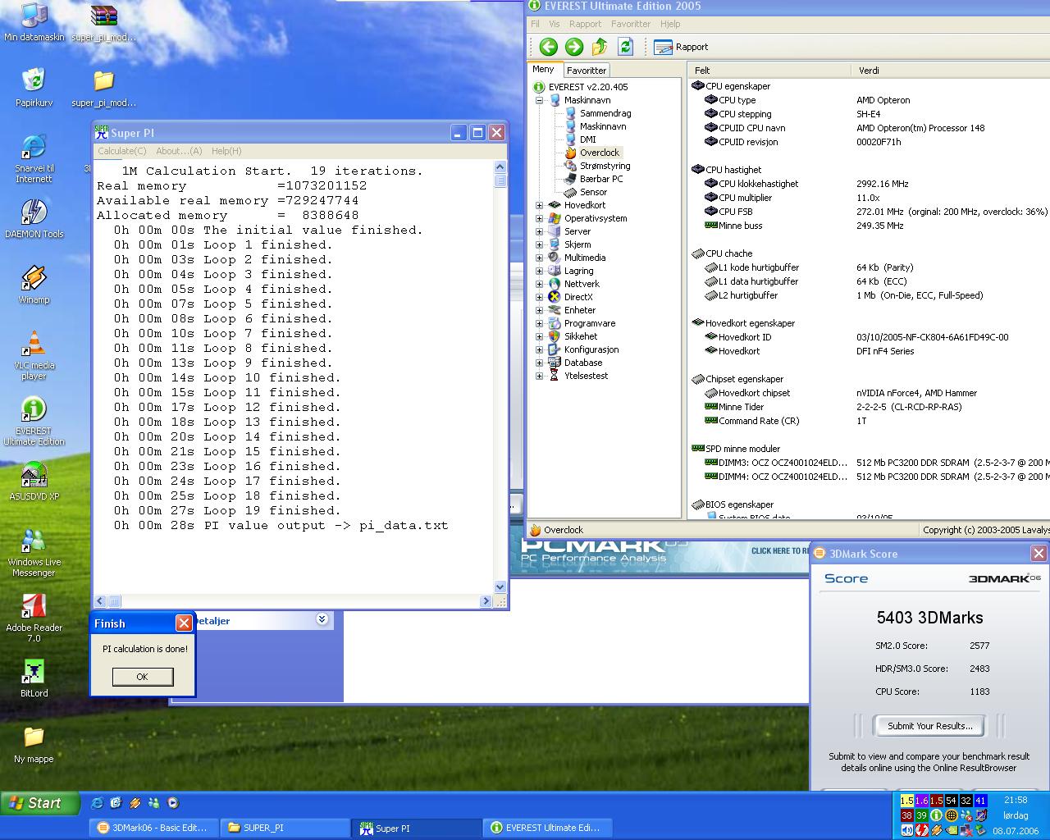
Task: Expand the Server tree node
Action: tap(540, 231)
